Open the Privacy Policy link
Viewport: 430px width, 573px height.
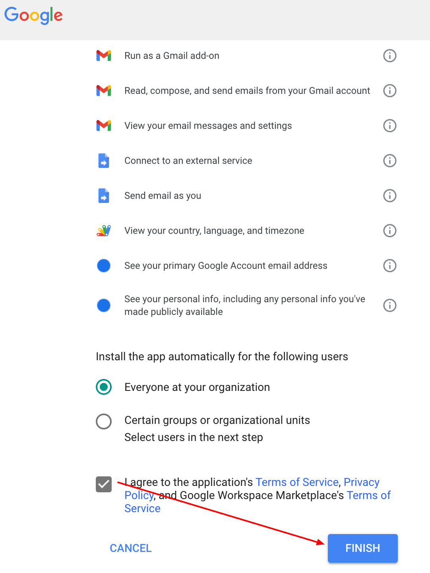pyautogui.click(x=361, y=482)
